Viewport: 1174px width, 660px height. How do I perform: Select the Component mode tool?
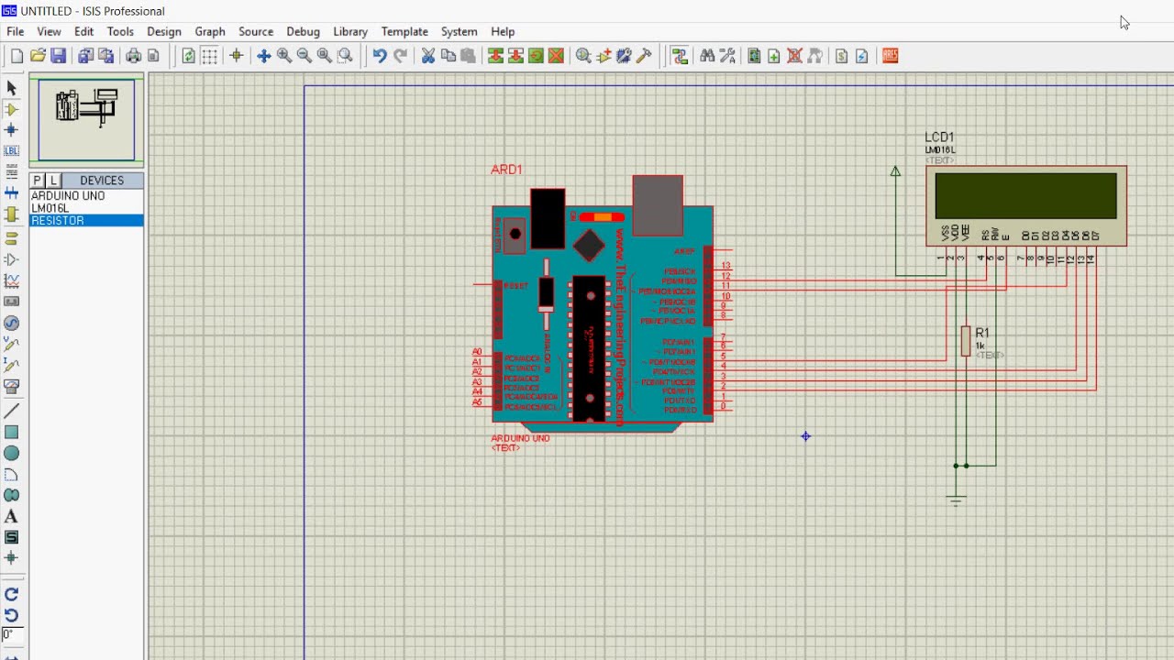(x=12, y=109)
